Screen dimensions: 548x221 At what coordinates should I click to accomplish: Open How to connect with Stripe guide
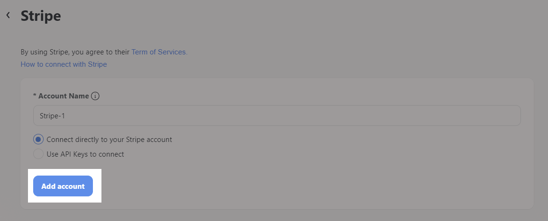[x=64, y=64]
